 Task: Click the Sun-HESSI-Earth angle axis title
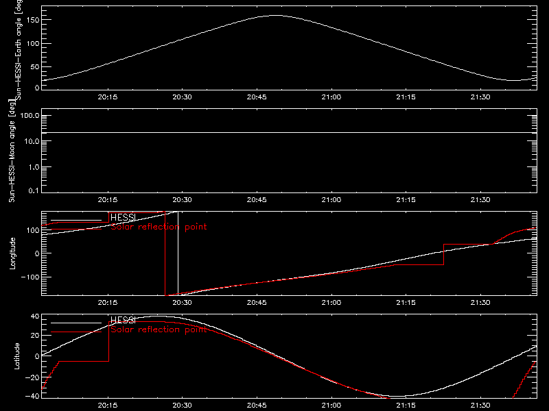pyautogui.click(x=18, y=49)
